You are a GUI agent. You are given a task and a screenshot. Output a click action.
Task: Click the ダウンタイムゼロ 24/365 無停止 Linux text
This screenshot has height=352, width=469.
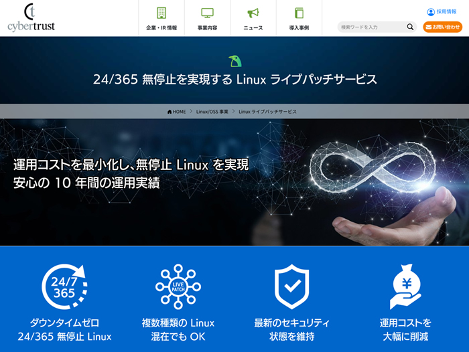click(64, 330)
